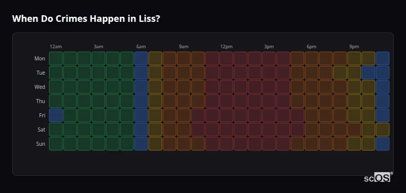Select the Saturday 9pm orange cell
The height and width of the screenshot is (193, 406).
click(354, 130)
